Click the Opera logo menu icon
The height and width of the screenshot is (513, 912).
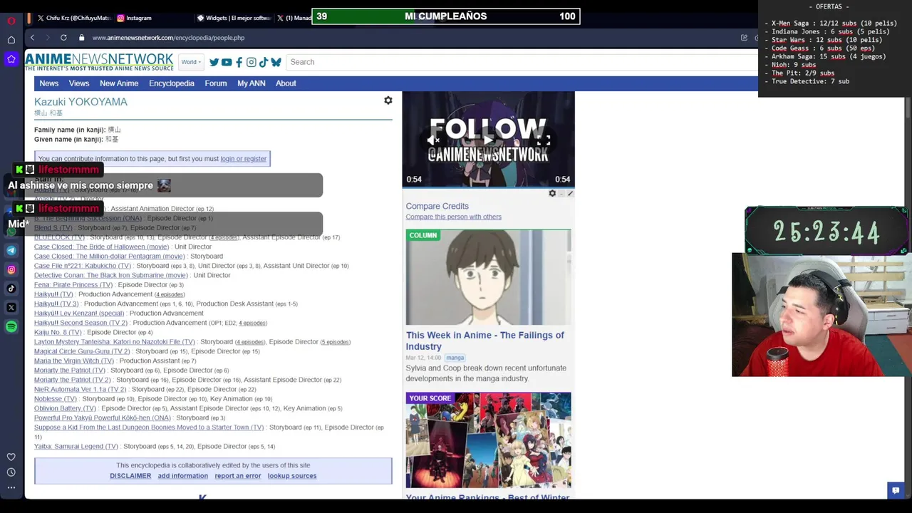pyautogui.click(x=11, y=21)
